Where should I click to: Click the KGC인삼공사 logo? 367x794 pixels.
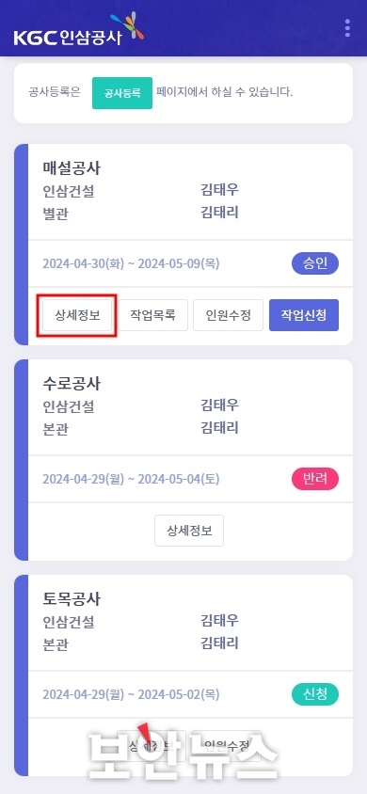click(79, 28)
